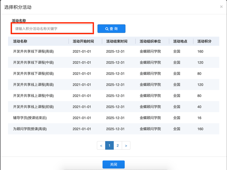
Task: Click the activity name keyword input field
Action: point(52,29)
